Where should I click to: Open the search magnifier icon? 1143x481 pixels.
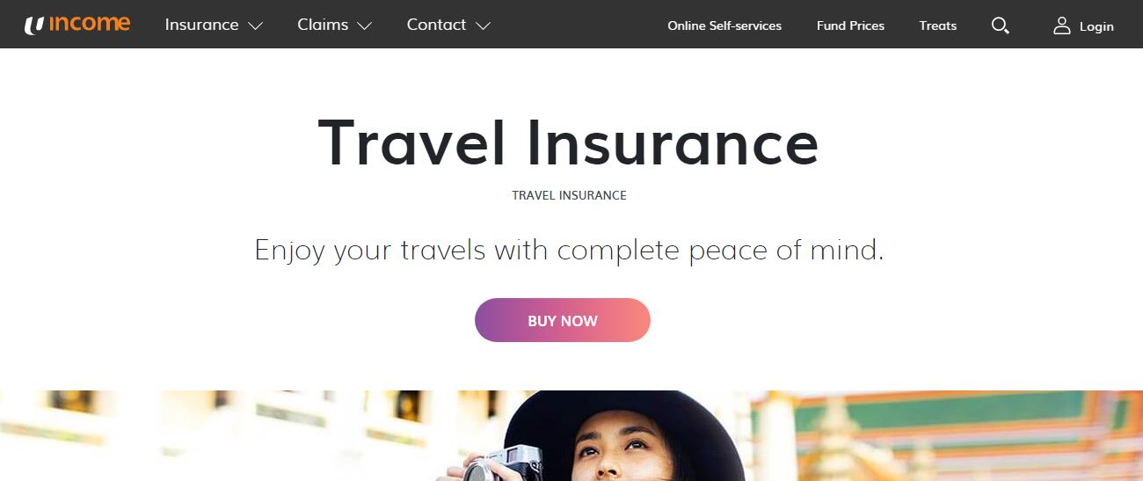1000,26
